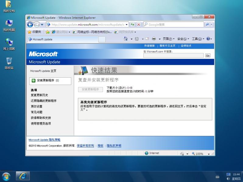Open the Windows Start button
Viewport: 243px width, 182px height.
[6, 176]
